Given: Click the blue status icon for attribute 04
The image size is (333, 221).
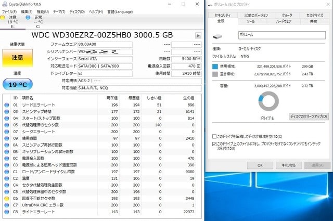Looking at the screenshot, I should click(x=7, y=118).
